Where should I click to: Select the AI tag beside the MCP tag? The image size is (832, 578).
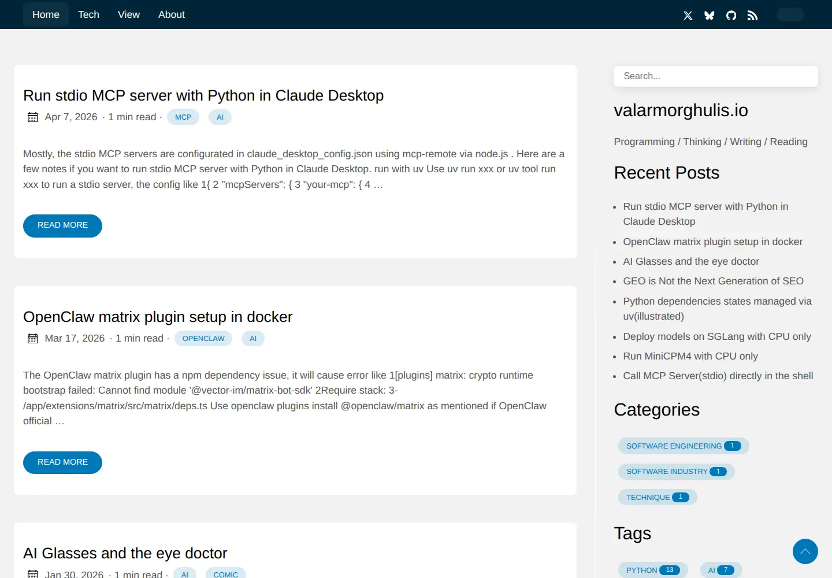pos(220,117)
